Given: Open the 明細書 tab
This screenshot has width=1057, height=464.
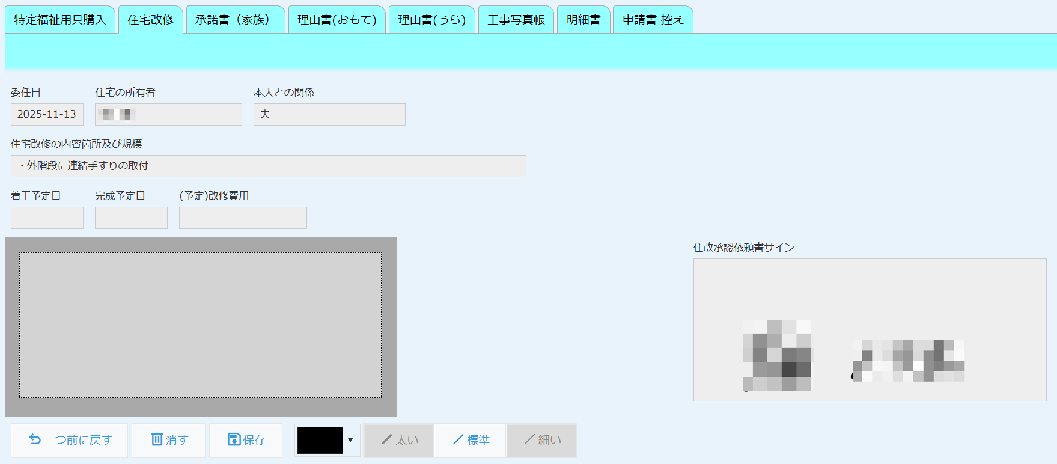Looking at the screenshot, I should point(583,20).
